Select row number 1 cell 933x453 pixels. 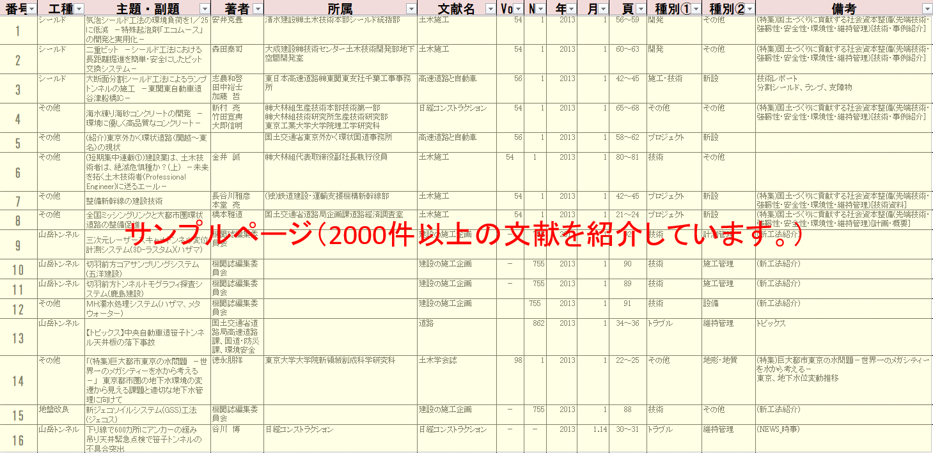tap(18, 31)
